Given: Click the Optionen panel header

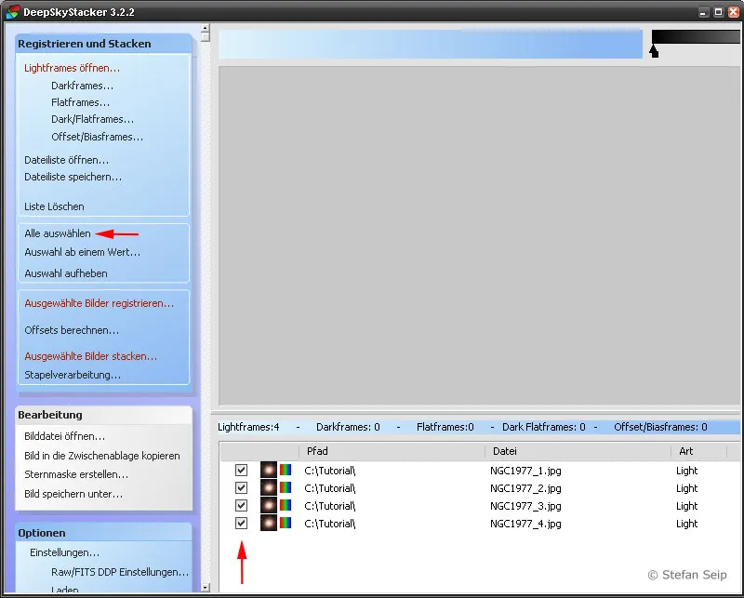Looking at the screenshot, I should [x=103, y=533].
